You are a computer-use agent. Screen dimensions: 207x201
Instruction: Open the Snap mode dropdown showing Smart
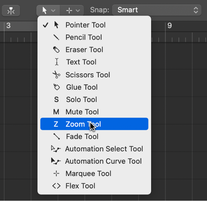coord(157,10)
